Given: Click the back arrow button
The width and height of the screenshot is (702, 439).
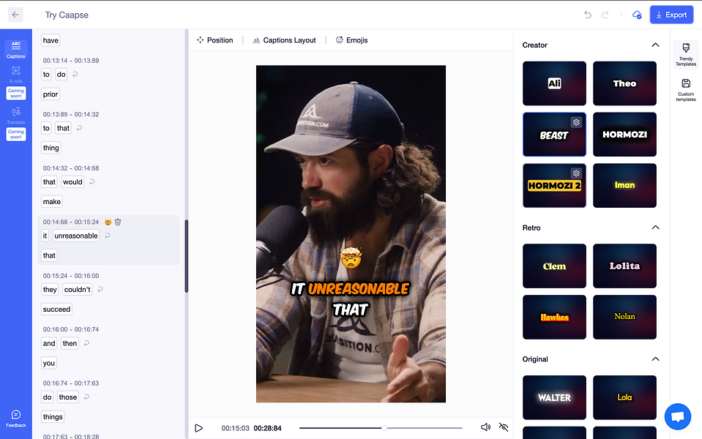Looking at the screenshot, I should (15, 15).
